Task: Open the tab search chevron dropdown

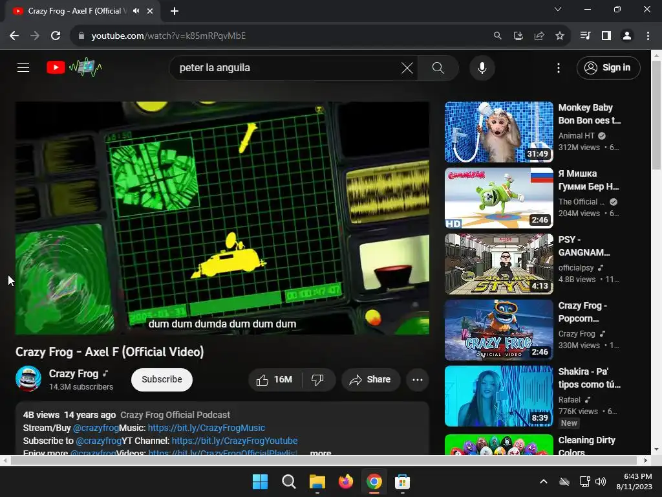Action: [558, 9]
